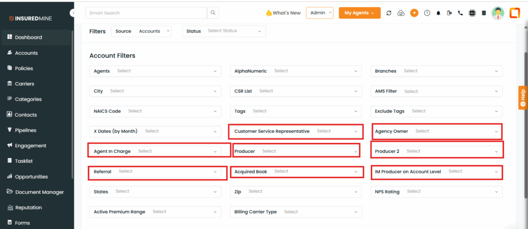
Task: Open Pipelines in the sidebar
Action: coord(26,130)
